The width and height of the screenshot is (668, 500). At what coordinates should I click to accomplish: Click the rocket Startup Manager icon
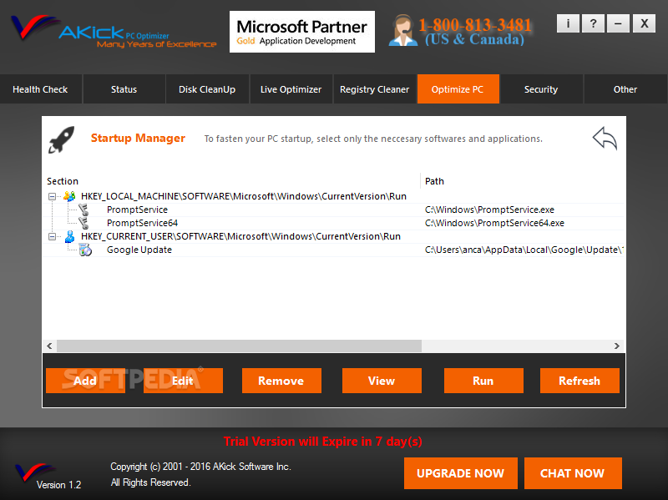point(61,139)
